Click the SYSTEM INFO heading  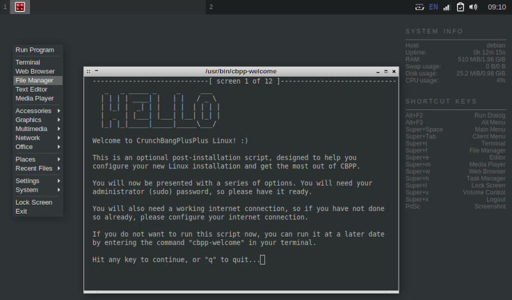(434, 31)
